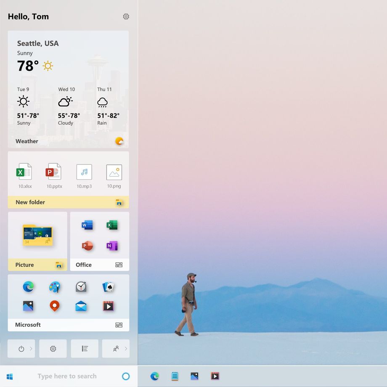
Task: Expand power options with the chevron
Action: pyautogui.click(x=31, y=348)
